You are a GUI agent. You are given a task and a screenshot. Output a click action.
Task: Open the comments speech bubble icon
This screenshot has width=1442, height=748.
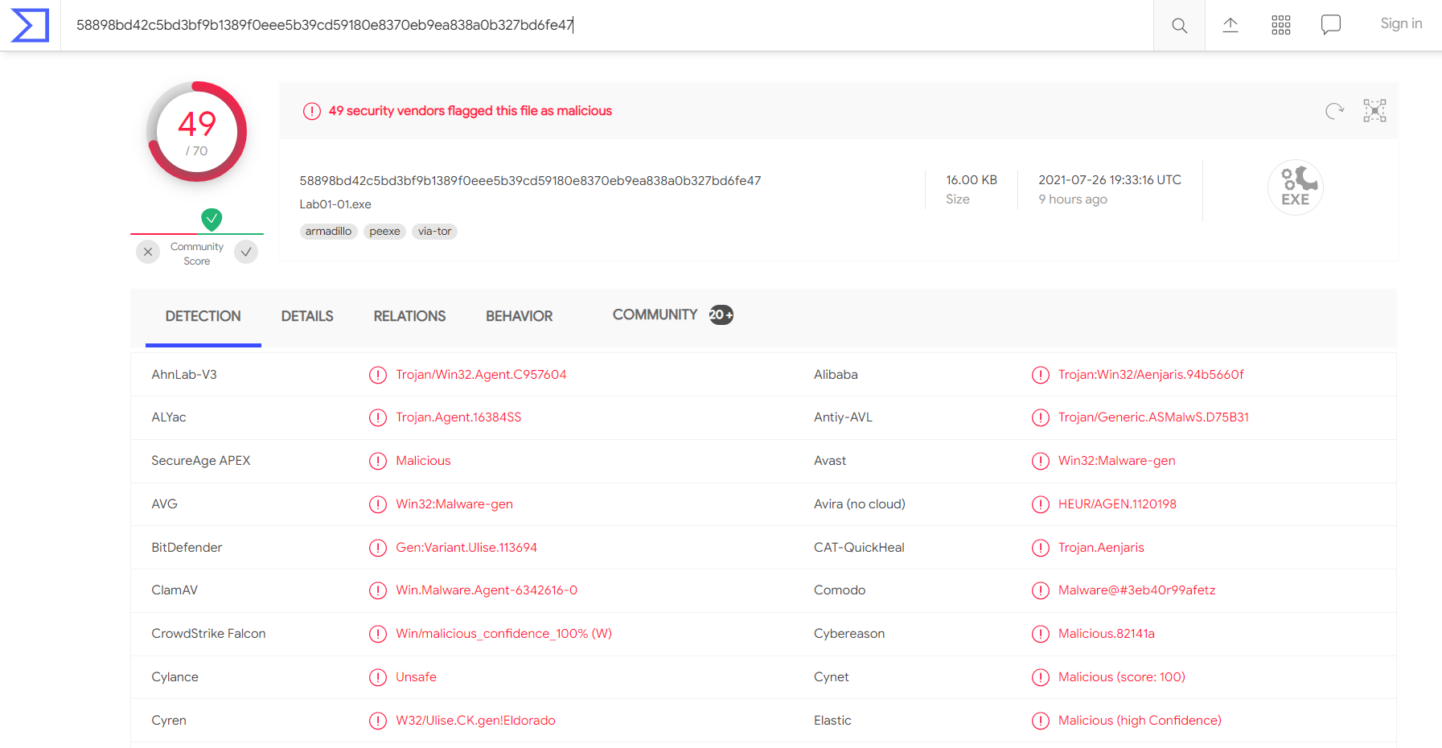click(1331, 25)
